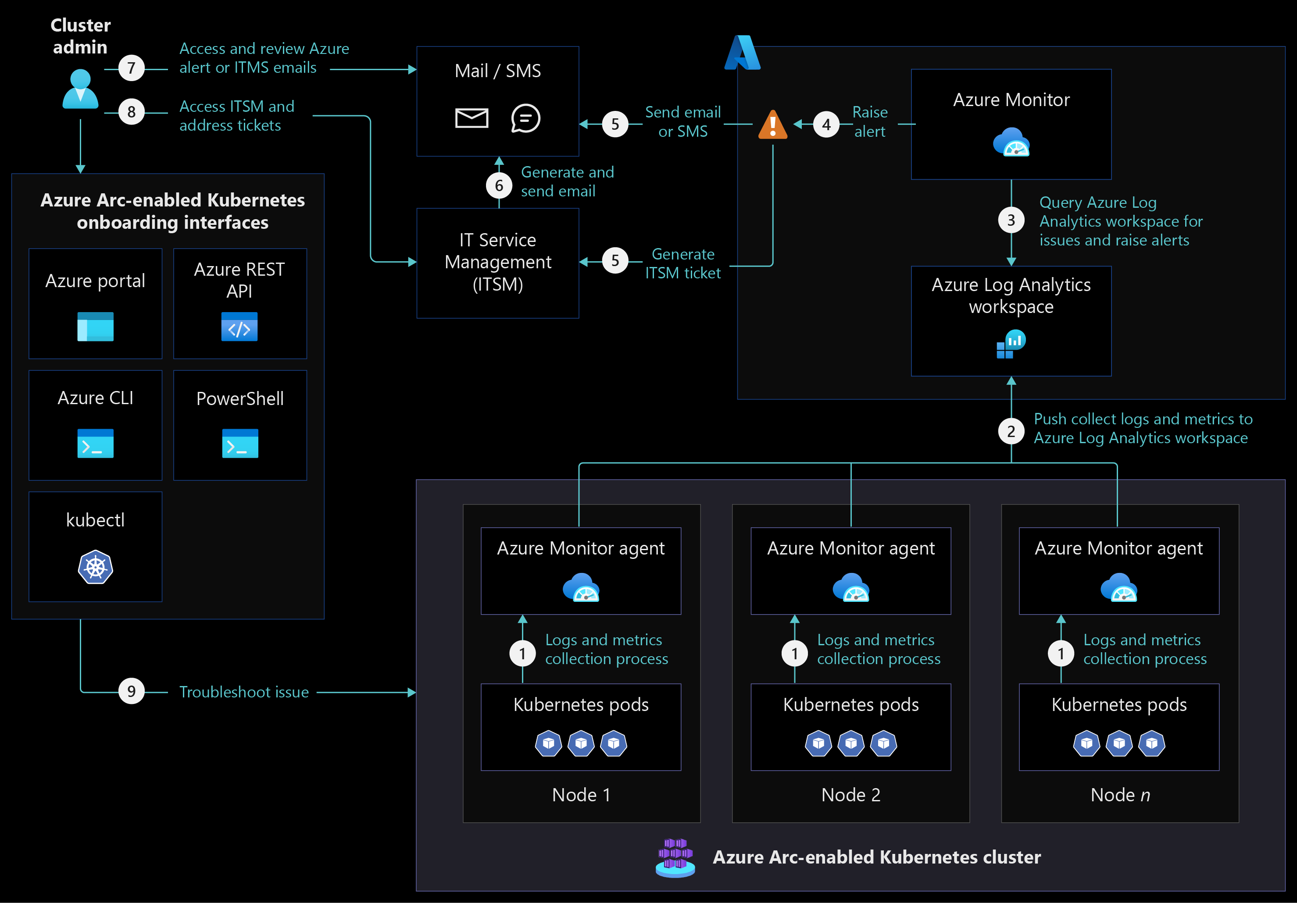Select the Azure portal label
1297x903 pixels.
click(96, 281)
